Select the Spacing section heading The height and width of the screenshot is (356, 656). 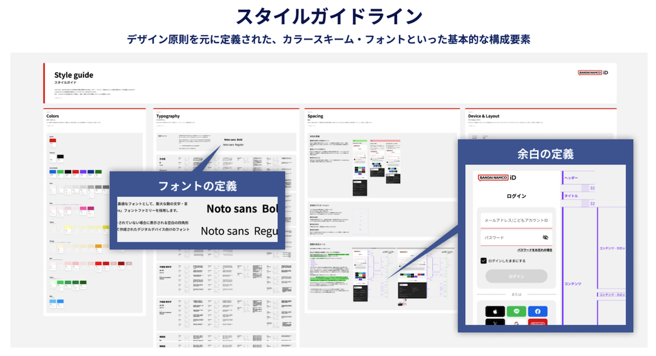tap(315, 116)
